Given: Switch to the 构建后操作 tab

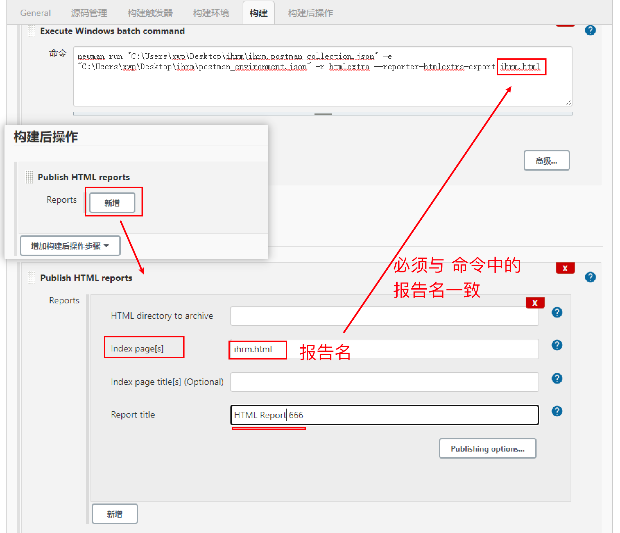Looking at the screenshot, I should coord(310,13).
